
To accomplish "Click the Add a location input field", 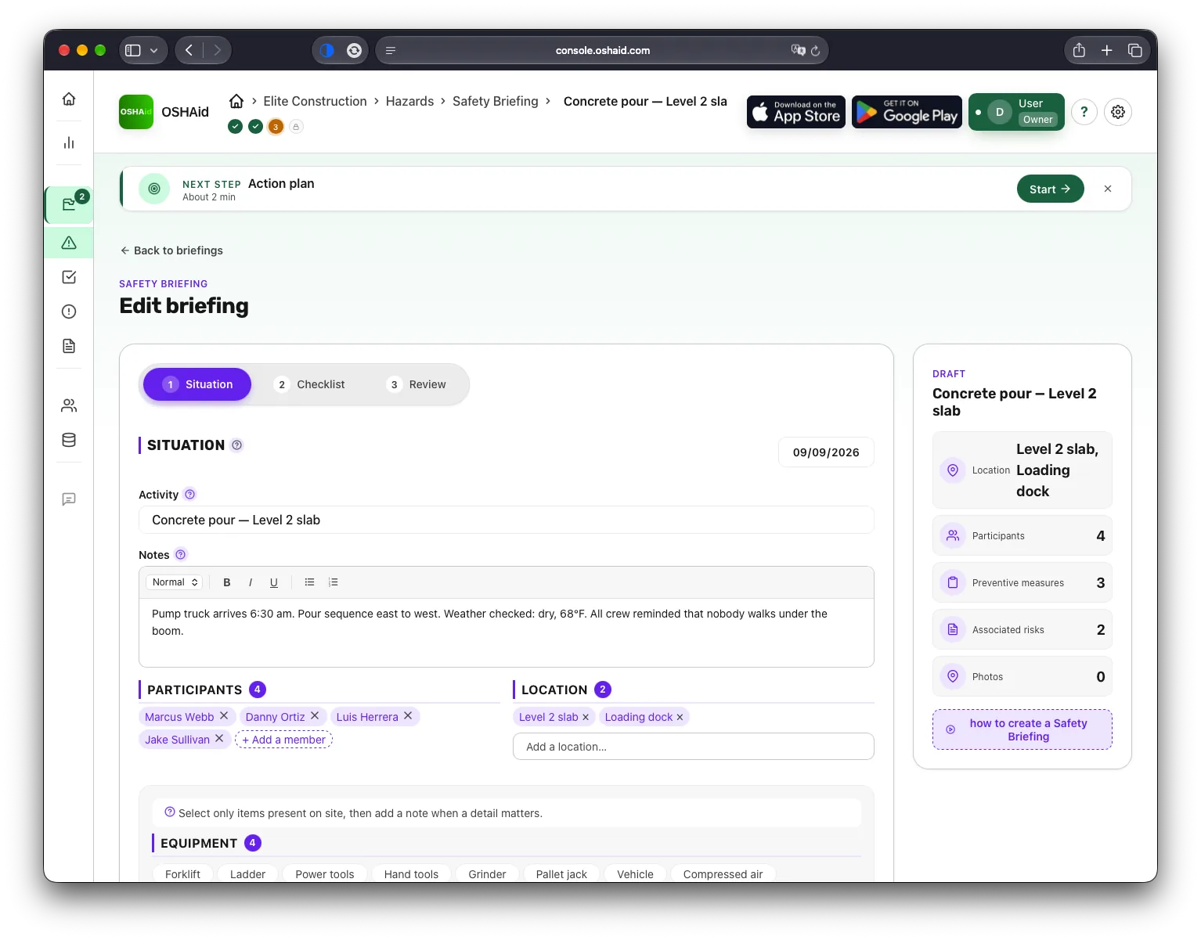I will coord(694,747).
